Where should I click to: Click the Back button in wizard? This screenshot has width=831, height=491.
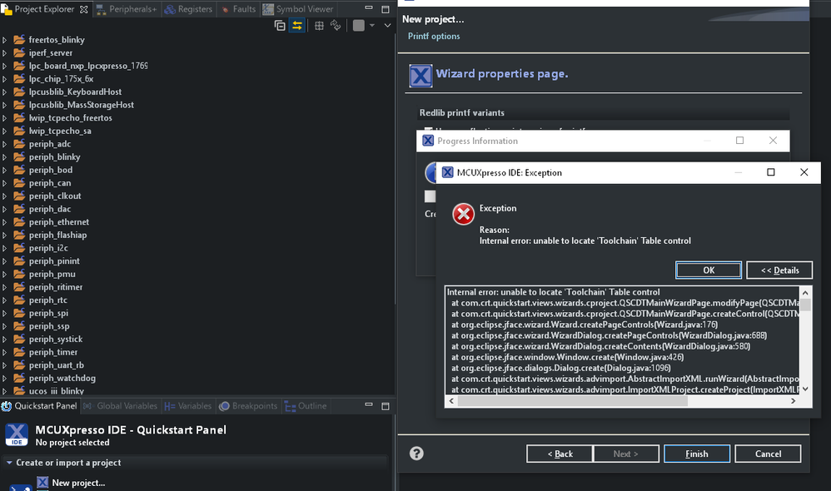coord(560,454)
